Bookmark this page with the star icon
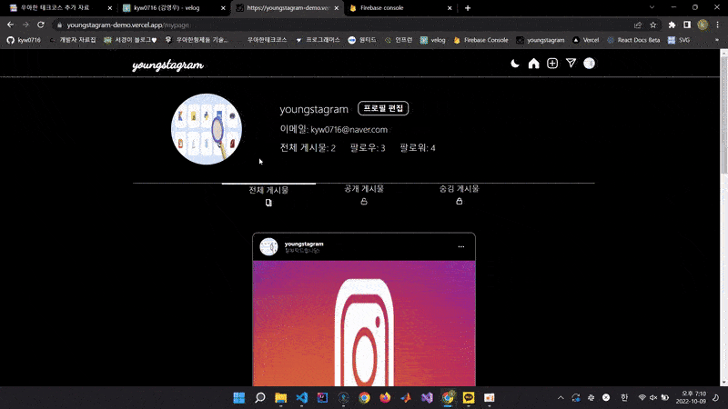This screenshot has width=728, height=409. click(653, 25)
